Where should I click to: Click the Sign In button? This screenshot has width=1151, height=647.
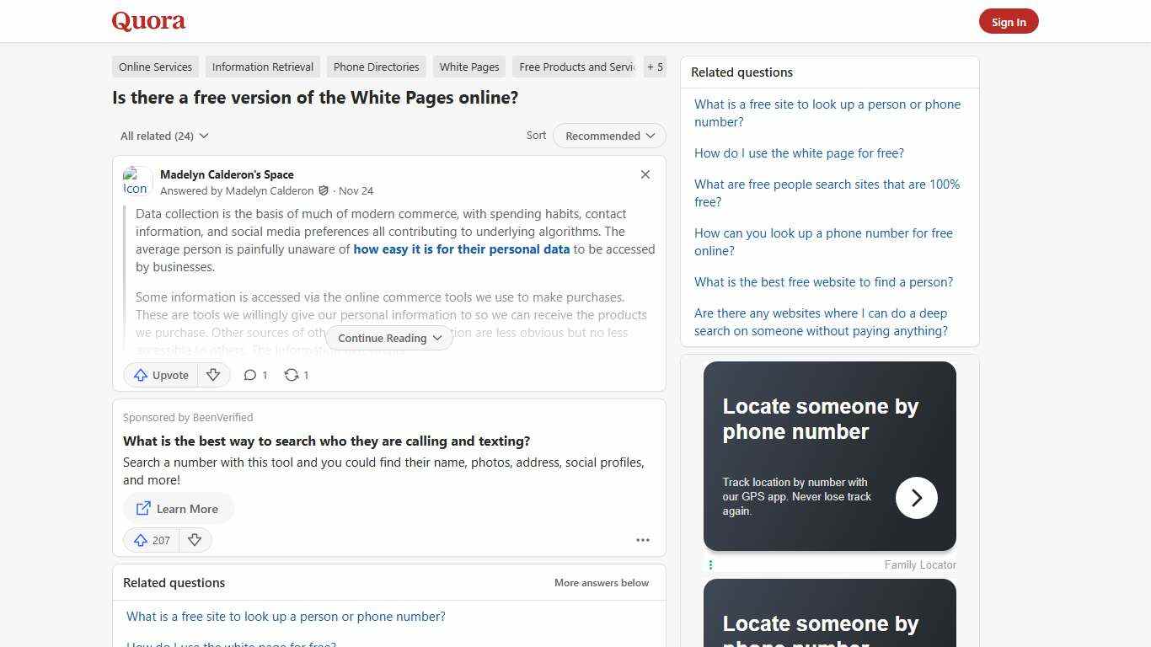pos(1009,21)
